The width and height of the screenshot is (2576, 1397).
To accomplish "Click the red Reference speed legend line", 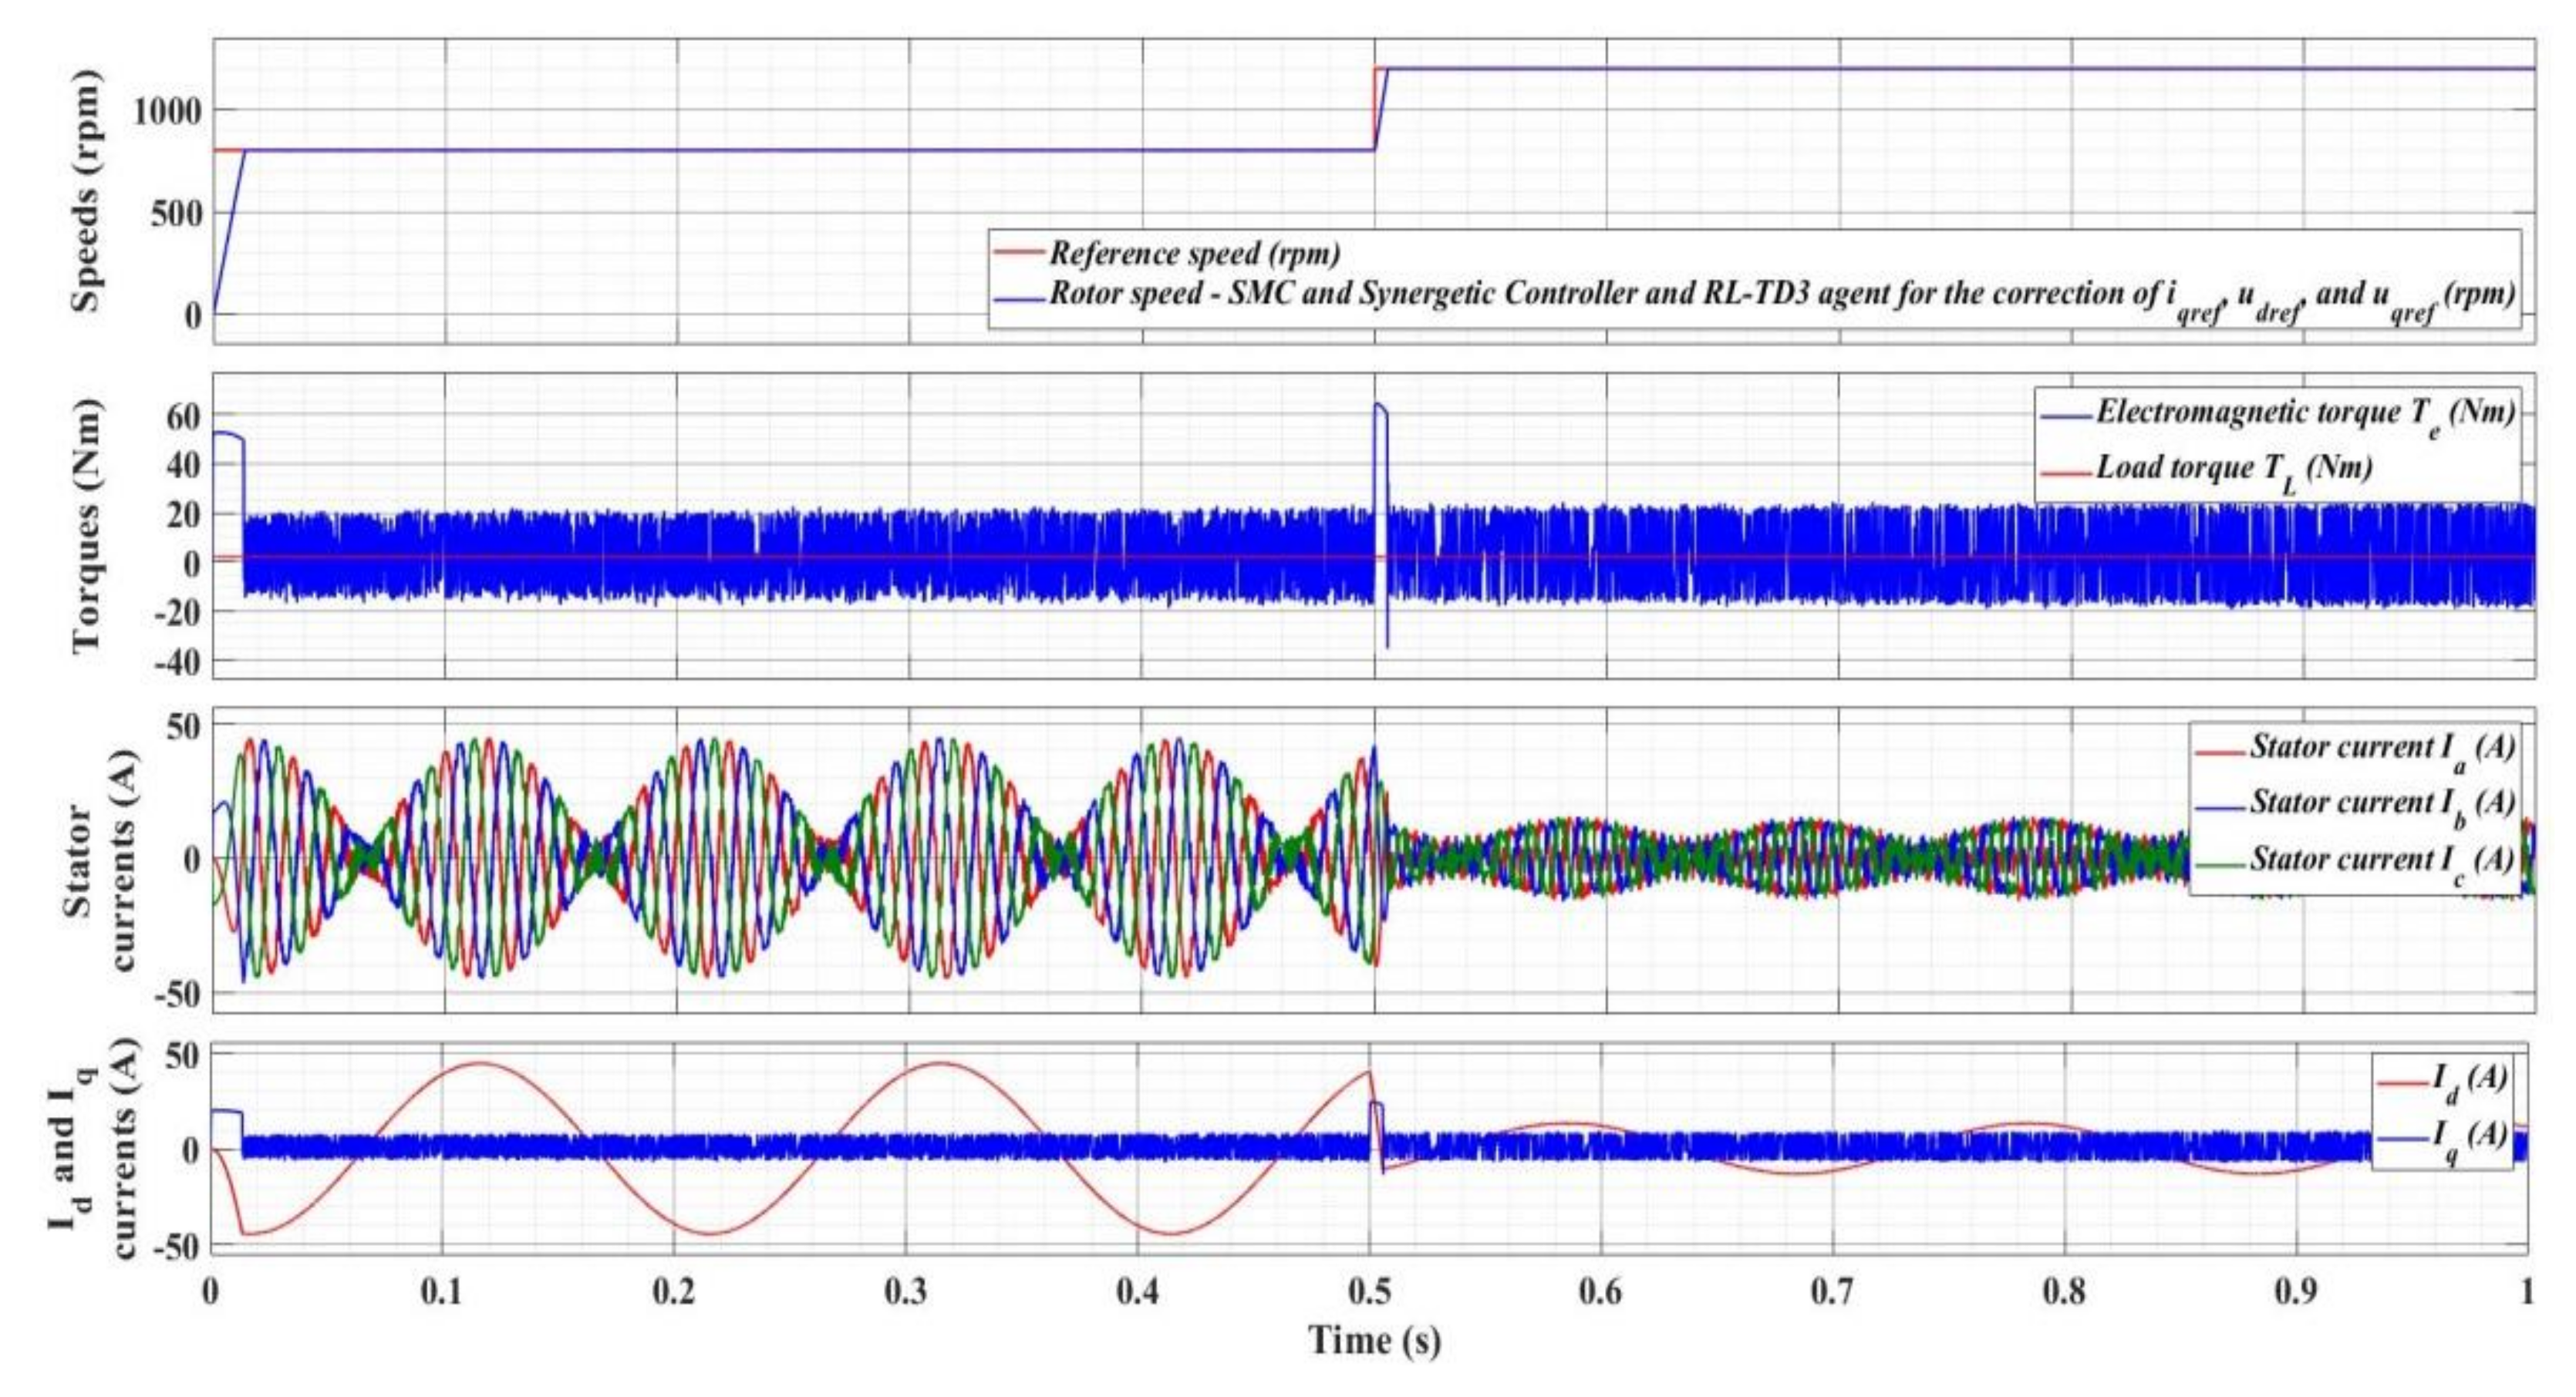I will (1019, 252).
